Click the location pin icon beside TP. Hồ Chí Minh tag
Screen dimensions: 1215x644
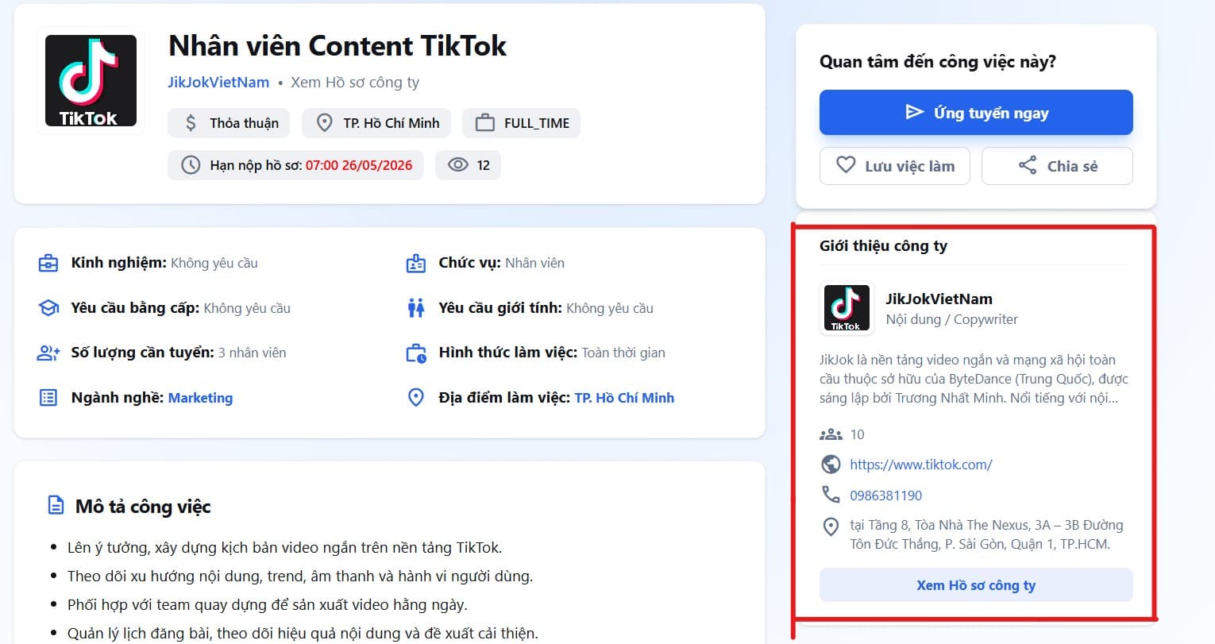coord(324,123)
